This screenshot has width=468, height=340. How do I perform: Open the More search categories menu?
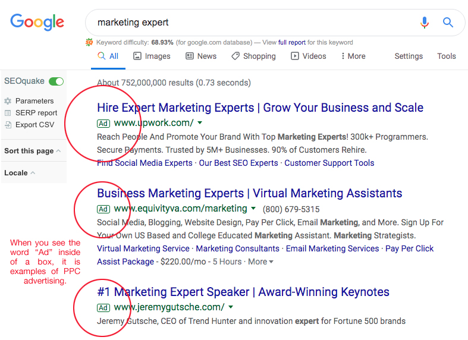click(x=353, y=56)
